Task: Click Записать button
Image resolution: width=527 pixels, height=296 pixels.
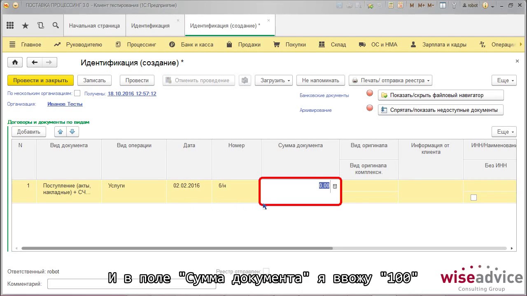Action: click(x=94, y=80)
